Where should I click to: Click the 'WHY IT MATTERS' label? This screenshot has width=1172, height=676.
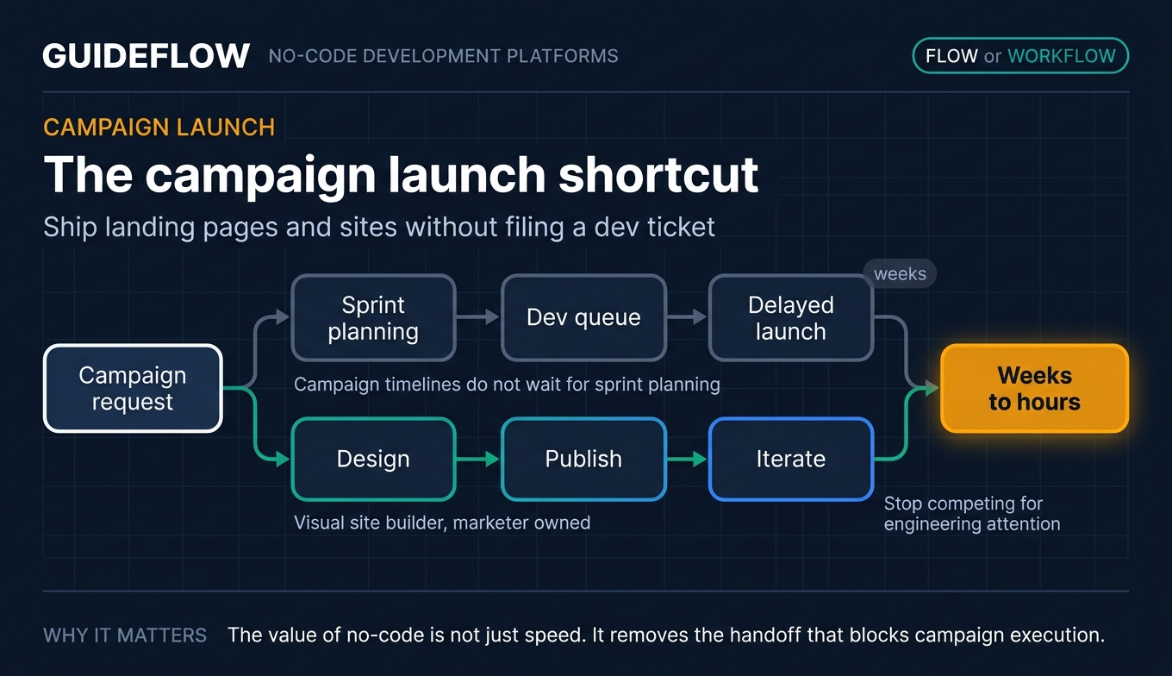pyautogui.click(x=125, y=636)
